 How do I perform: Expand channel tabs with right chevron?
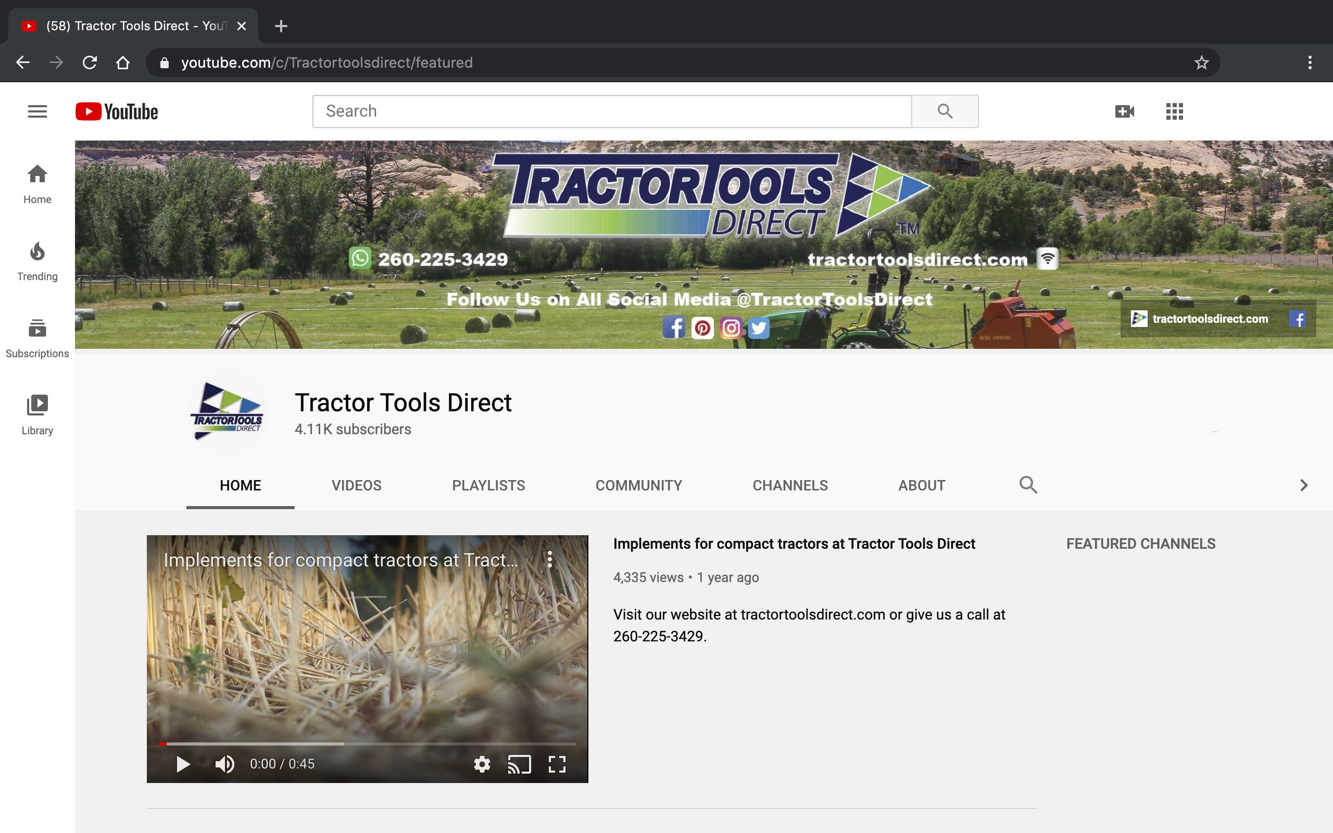click(x=1303, y=485)
